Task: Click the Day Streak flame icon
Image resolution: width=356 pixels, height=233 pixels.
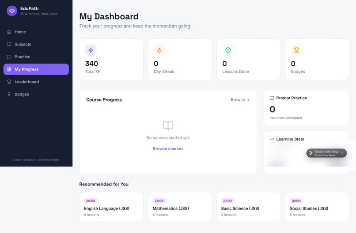Action: (159, 50)
